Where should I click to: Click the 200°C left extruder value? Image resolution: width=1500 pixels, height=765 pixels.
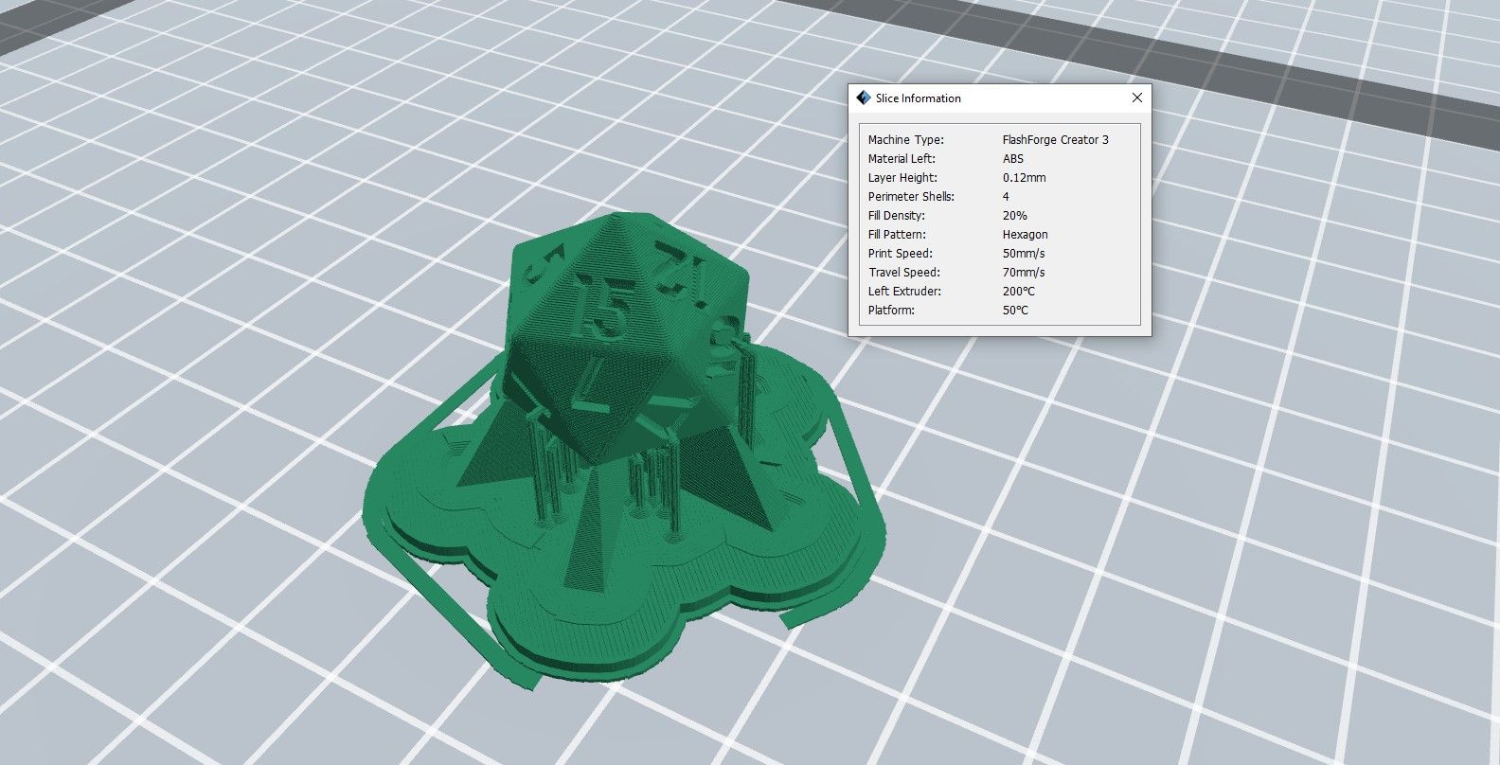click(x=1019, y=292)
